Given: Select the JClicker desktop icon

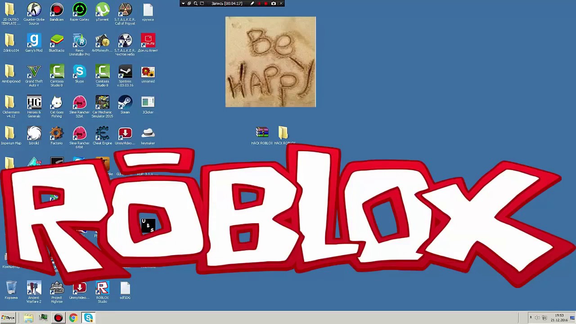Looking at the screenshot, I should click(148, 104).
